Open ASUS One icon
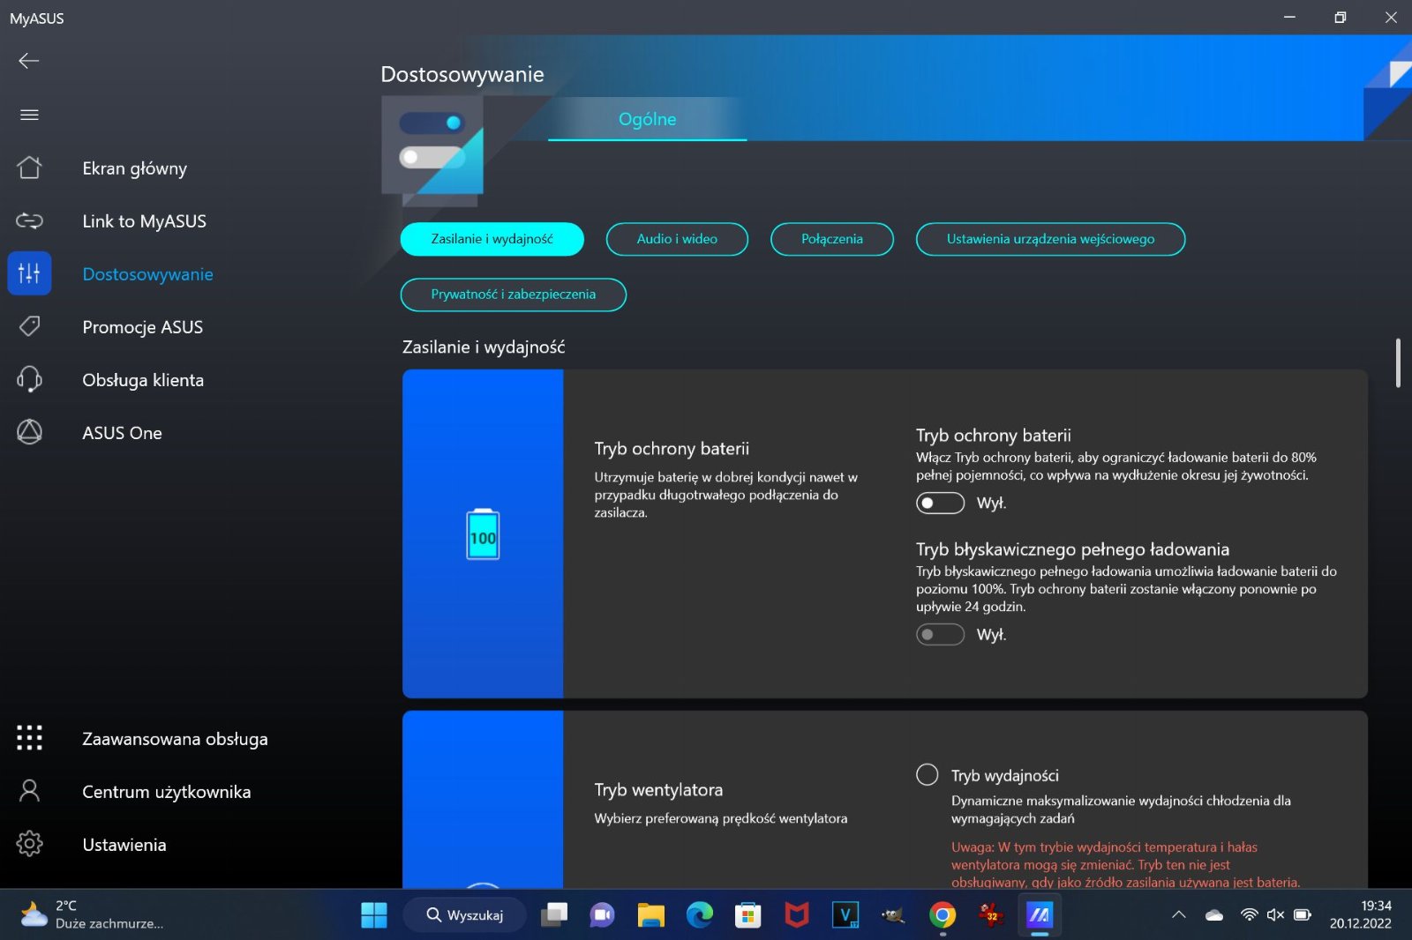Image resolution: width=1412 pixels, height=940 pixels. coord(29,432)
